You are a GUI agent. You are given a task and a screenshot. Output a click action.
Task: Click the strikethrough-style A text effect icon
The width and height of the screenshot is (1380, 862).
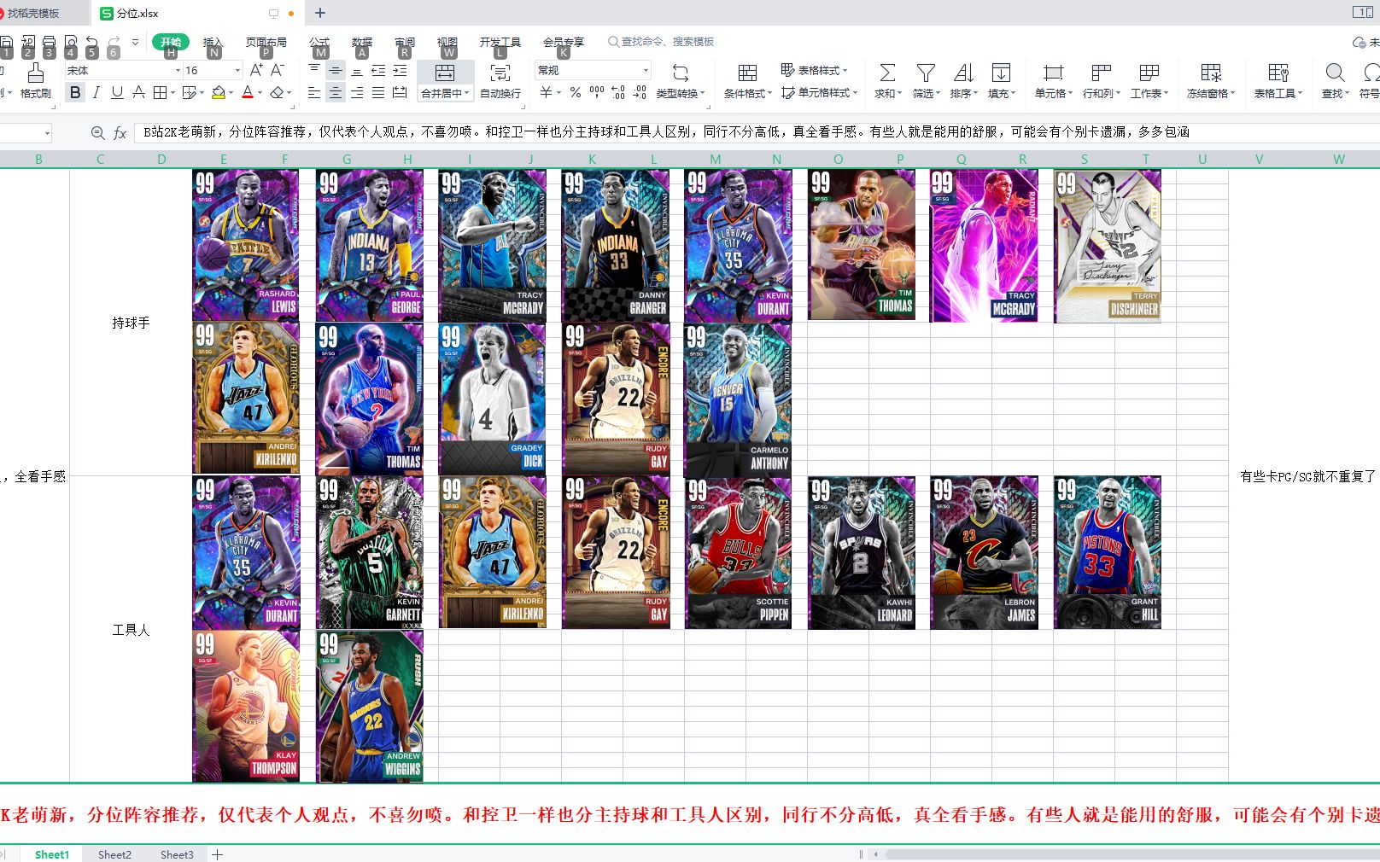click(x=138, y=92)
